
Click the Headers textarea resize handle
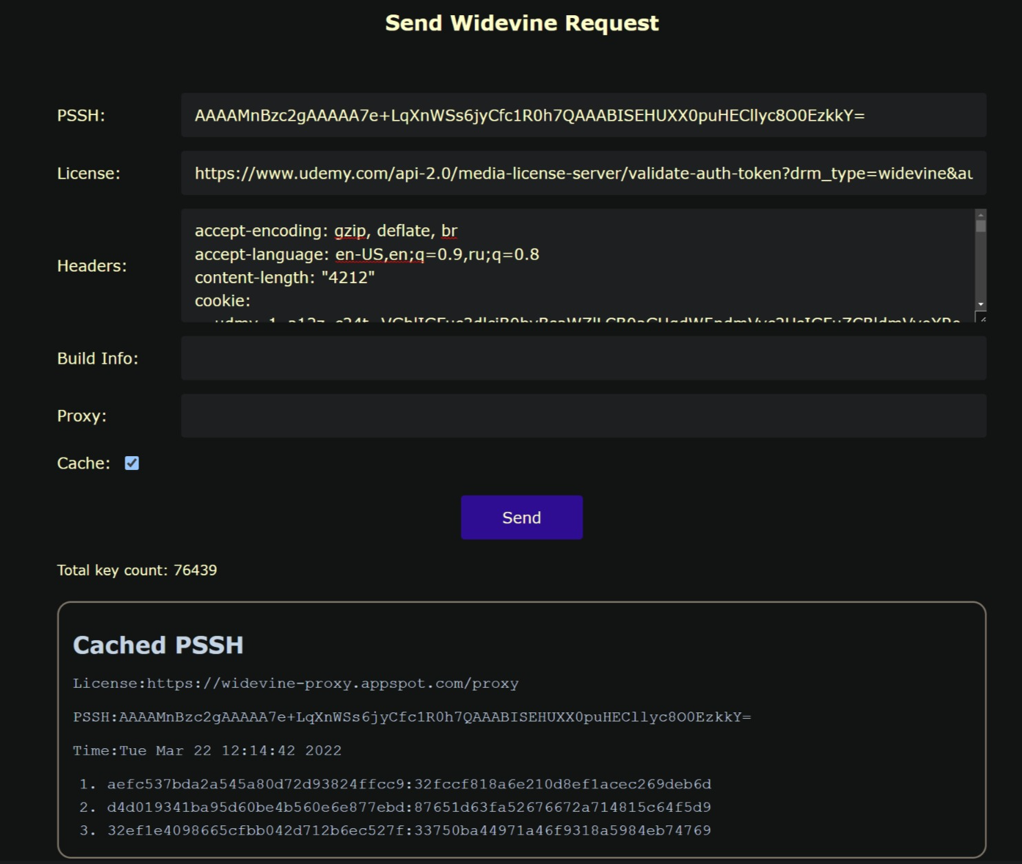point(982,318)
